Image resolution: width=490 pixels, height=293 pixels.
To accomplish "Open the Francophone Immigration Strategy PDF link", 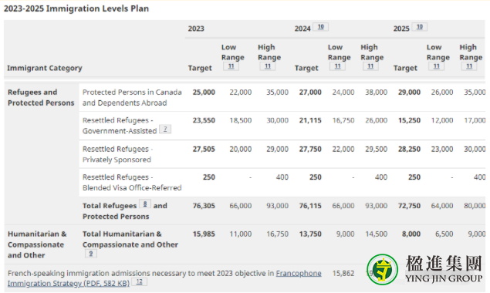I will (164, 278).
